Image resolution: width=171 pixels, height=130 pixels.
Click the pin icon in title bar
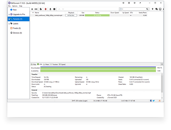pyautogui.click(x=140, y=3)
